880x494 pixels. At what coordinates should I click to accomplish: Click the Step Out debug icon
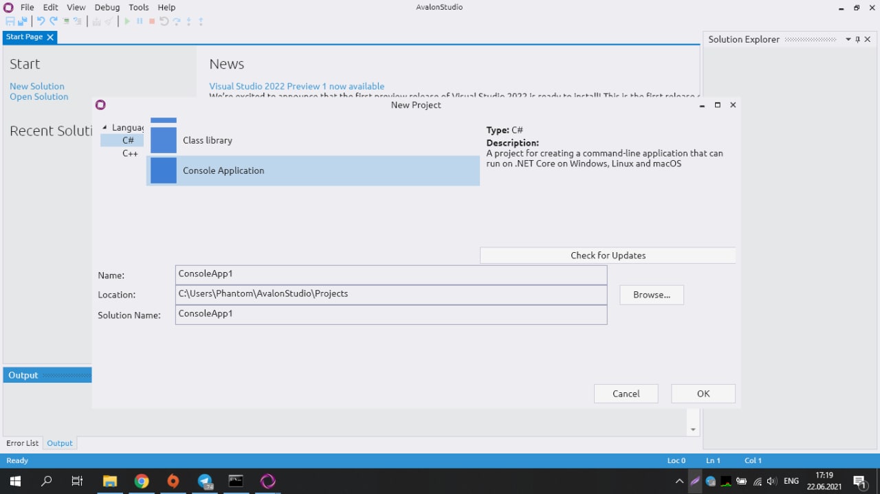(x=201, y=21)
